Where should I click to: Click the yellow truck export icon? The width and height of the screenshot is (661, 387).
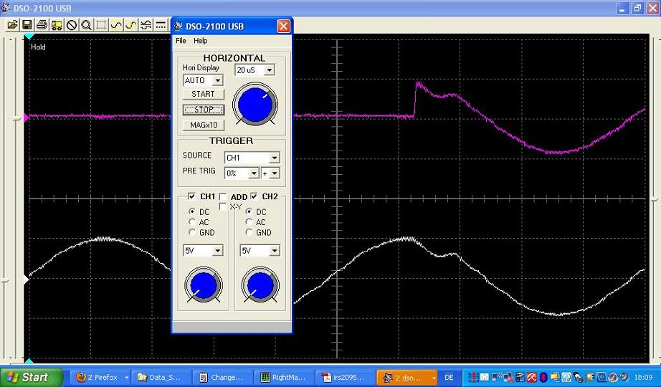point(57,25)
